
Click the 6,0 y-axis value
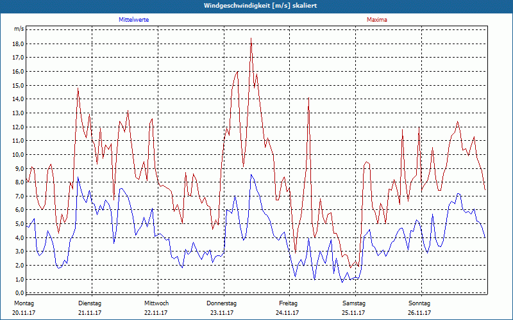coord(19,210)
